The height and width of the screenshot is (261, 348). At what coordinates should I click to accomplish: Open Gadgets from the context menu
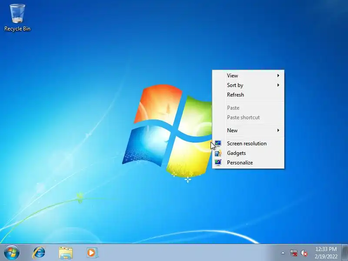point(248,153)
